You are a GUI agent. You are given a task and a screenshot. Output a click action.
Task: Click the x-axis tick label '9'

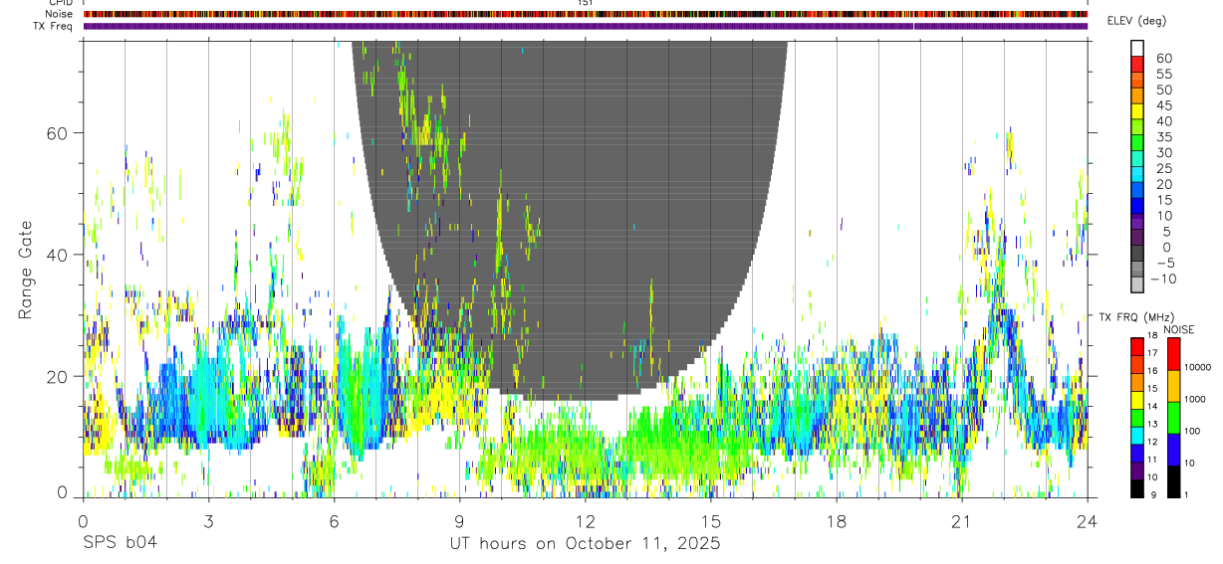point(459,520)
